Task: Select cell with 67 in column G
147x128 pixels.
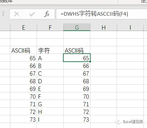Action: pos(77,73)
